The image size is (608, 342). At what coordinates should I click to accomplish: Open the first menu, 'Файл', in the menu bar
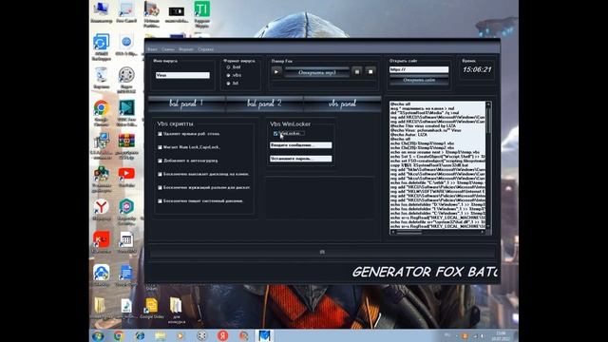pos(152,49)
